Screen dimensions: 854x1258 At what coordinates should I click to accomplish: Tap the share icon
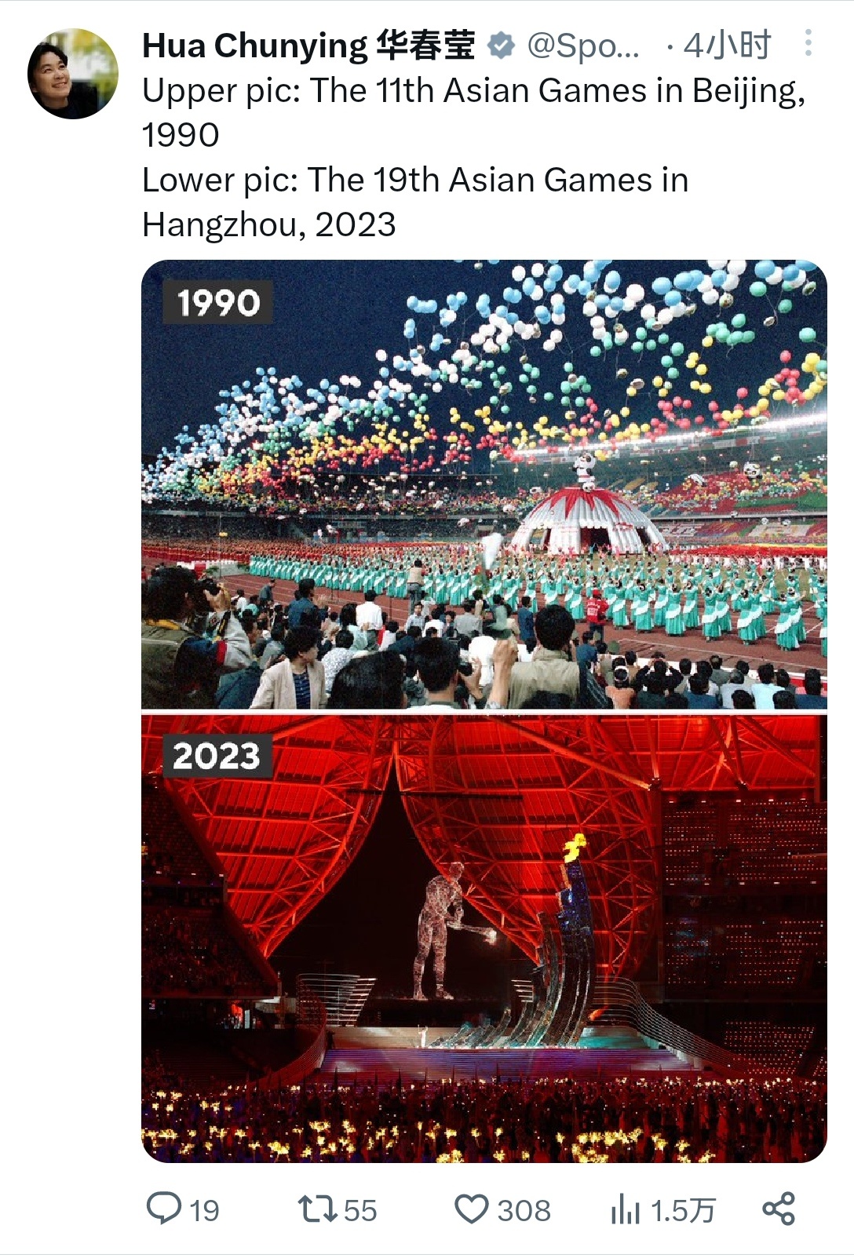tap(779, 1209)
